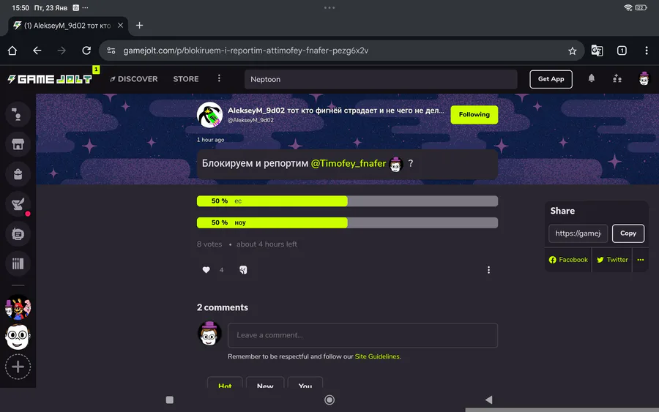Open the @Timofey_fnafer mention link

coord(349,163)
